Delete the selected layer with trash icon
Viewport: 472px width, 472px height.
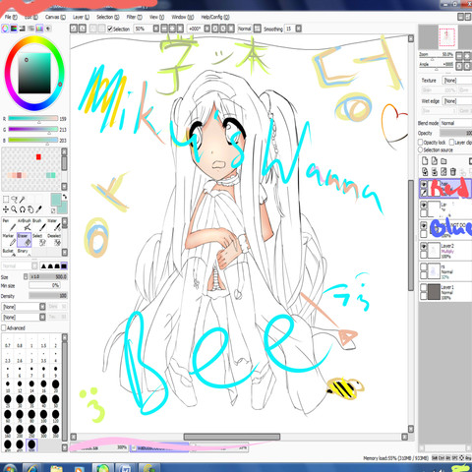(x=453, y=171)
